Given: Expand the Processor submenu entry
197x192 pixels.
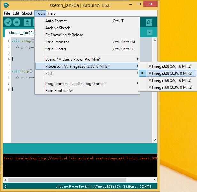Looking at the screenshot, I should (87, 66).
